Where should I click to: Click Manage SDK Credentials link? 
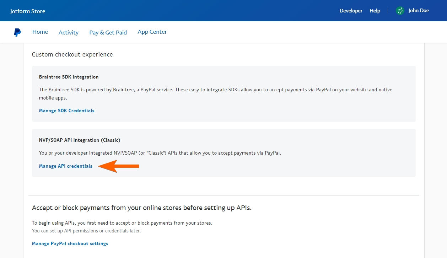[66, 111]
